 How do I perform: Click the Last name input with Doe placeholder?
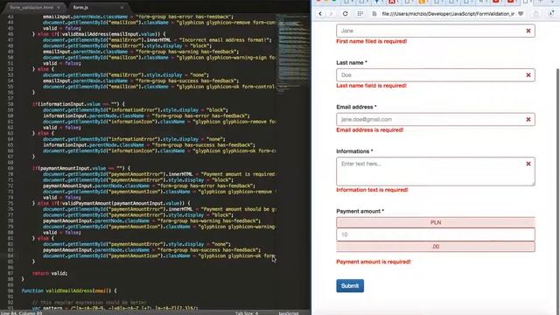(436, 75)
